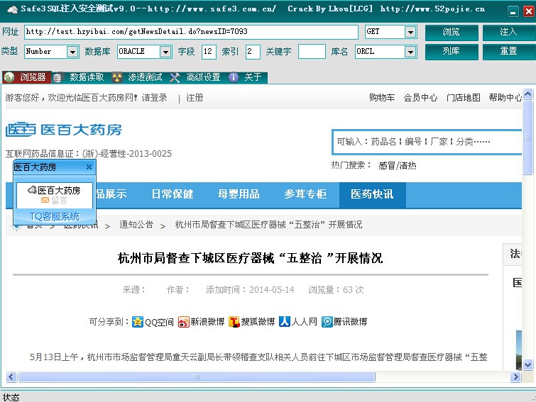Viewport: 536px width, 402px height.
Task: Open the 参茸专柜 navigation item
Action: pos(305,194)
